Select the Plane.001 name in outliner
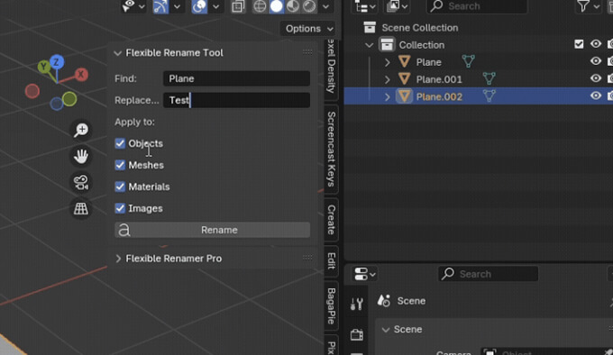Viewport: 613px width, 355px height. point(439,79)
